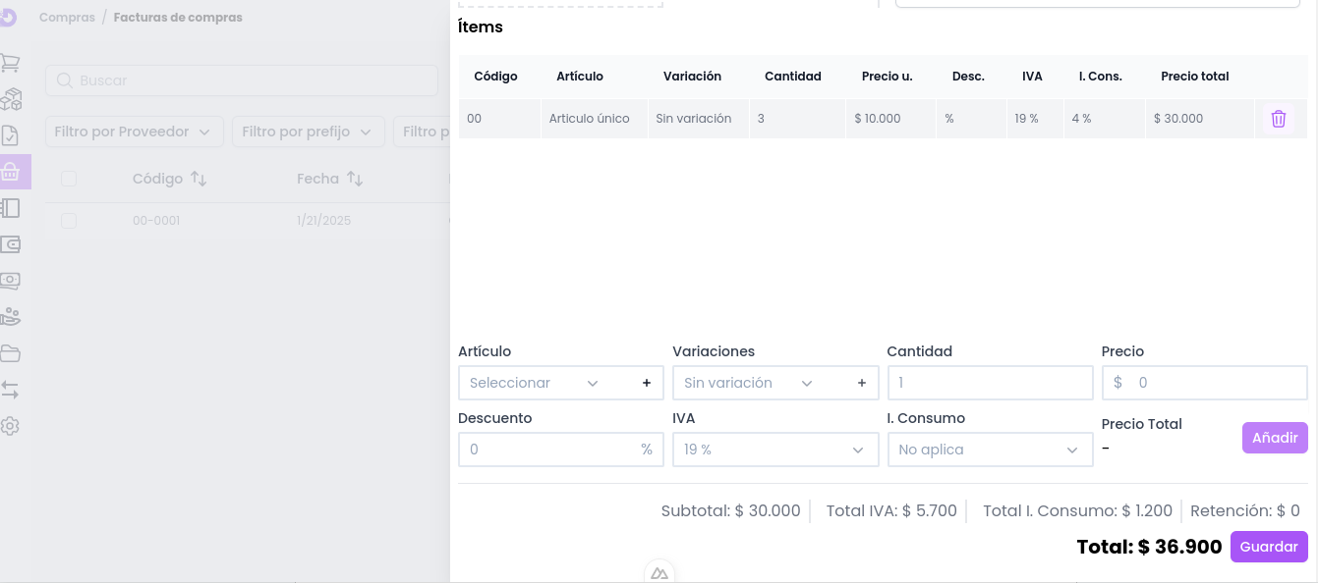Delete the Articulo único item row
This screenshot has height=583, width=1318.
click(x=1278, y=119)
